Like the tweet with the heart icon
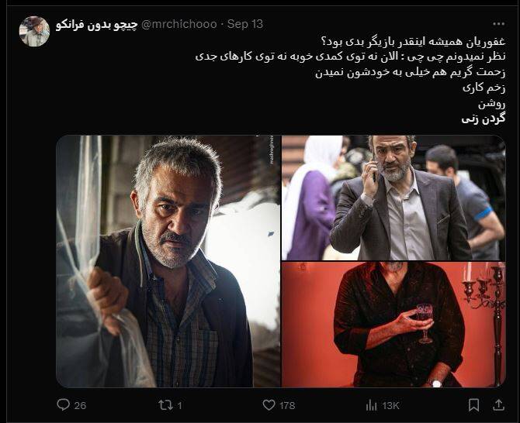The height and width of the screenshot is (423, 520). point(269,405)
